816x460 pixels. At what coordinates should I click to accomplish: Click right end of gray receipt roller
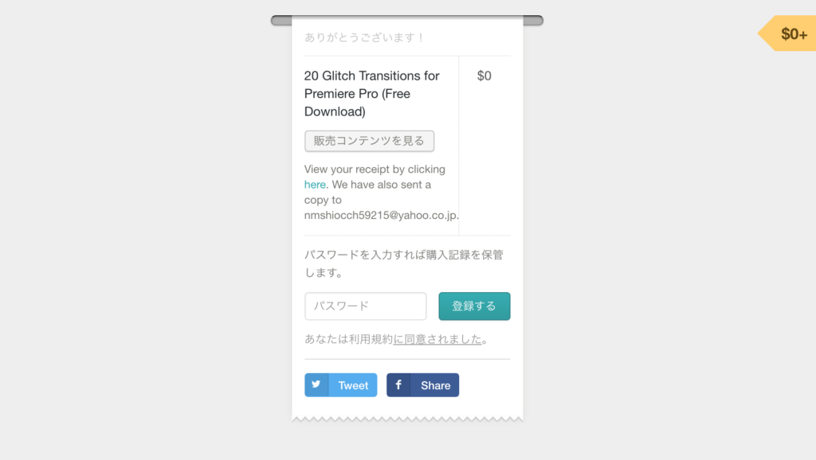pyautogui.click(x=533, y=20)
